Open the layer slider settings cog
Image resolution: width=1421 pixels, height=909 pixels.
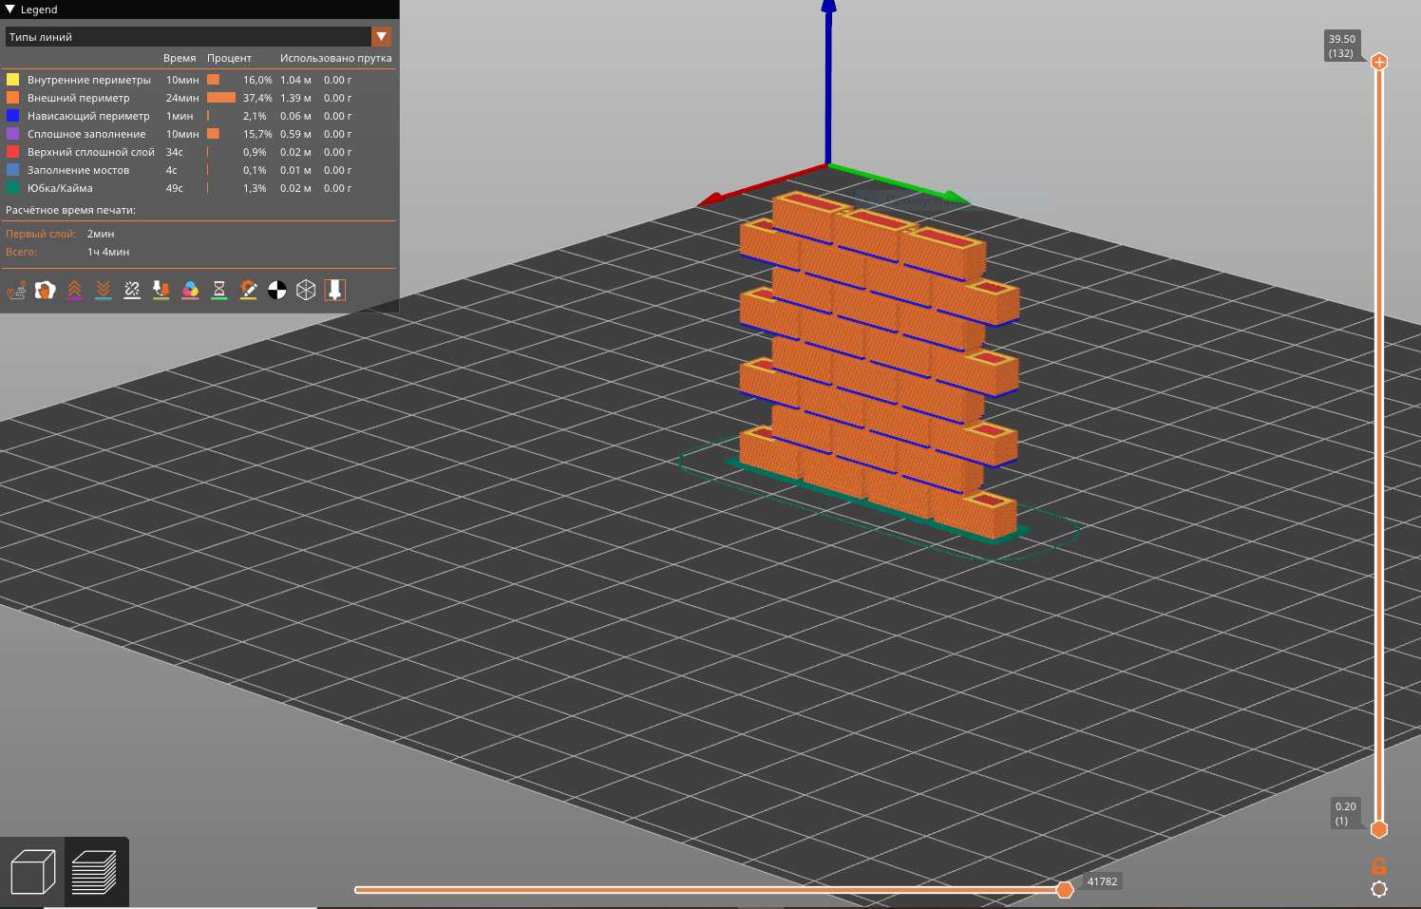coord(1379,889)
